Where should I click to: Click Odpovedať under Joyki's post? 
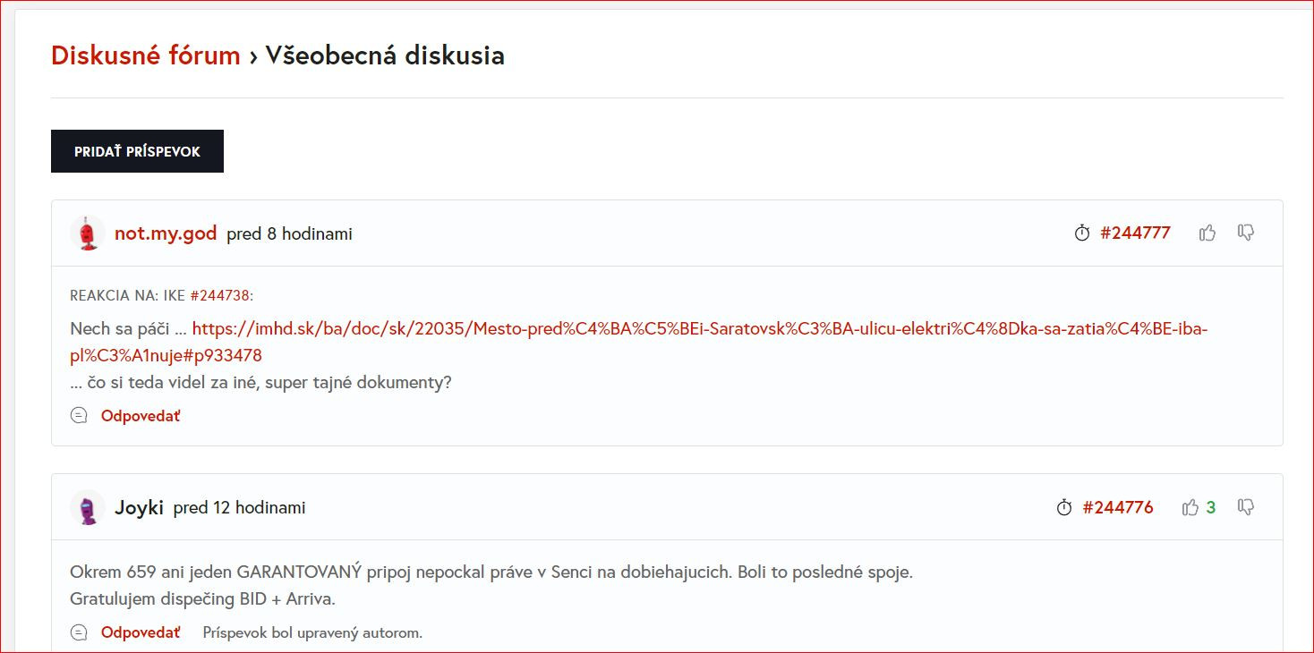(x=141, y=633)
